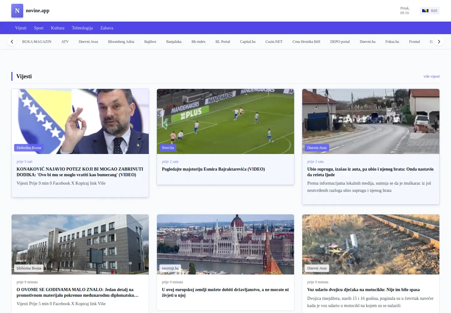Open 'U ovoj europskoj zemlji' headline
451x313 pixels.
point(225,292)
